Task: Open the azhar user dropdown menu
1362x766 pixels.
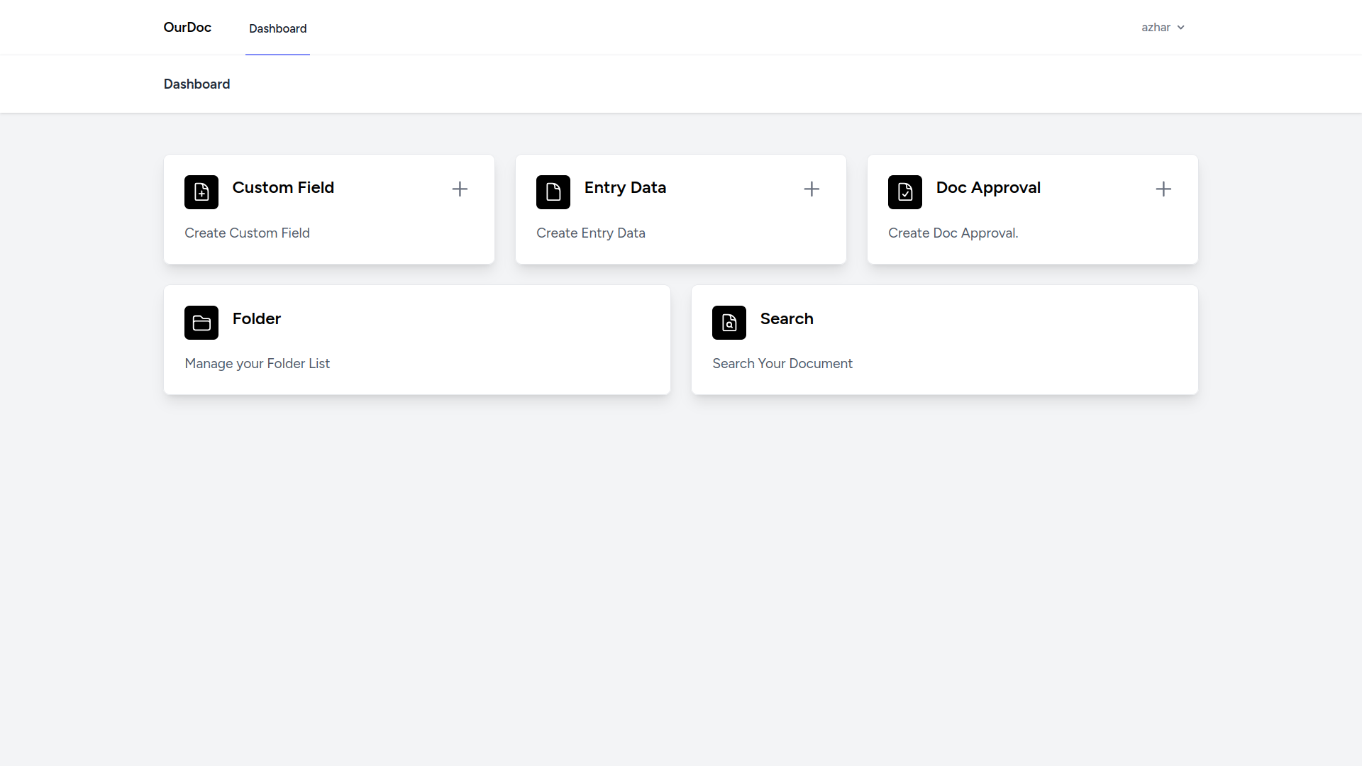Action: [1156, 28]
